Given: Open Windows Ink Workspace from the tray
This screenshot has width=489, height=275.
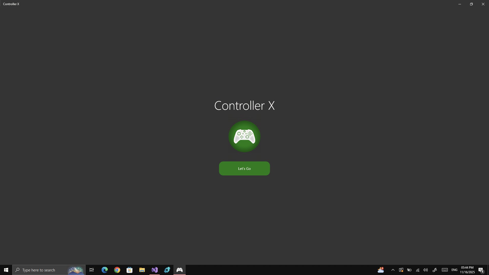Looking at the screenshot, I should click(435, 270).
